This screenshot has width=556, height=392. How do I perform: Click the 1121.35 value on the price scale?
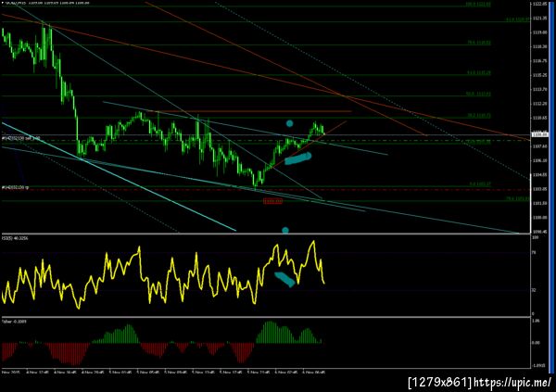[x=539, y=19]
